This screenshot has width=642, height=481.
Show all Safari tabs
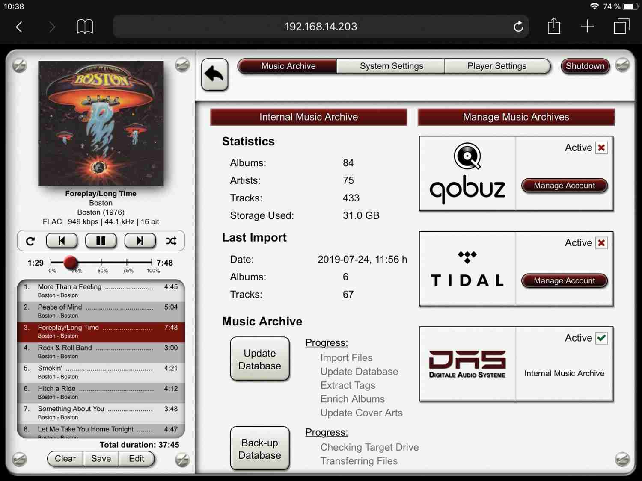point(621,26)
